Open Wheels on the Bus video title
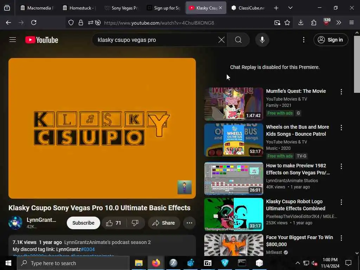The image size is (360, 270). coord(297,130)
